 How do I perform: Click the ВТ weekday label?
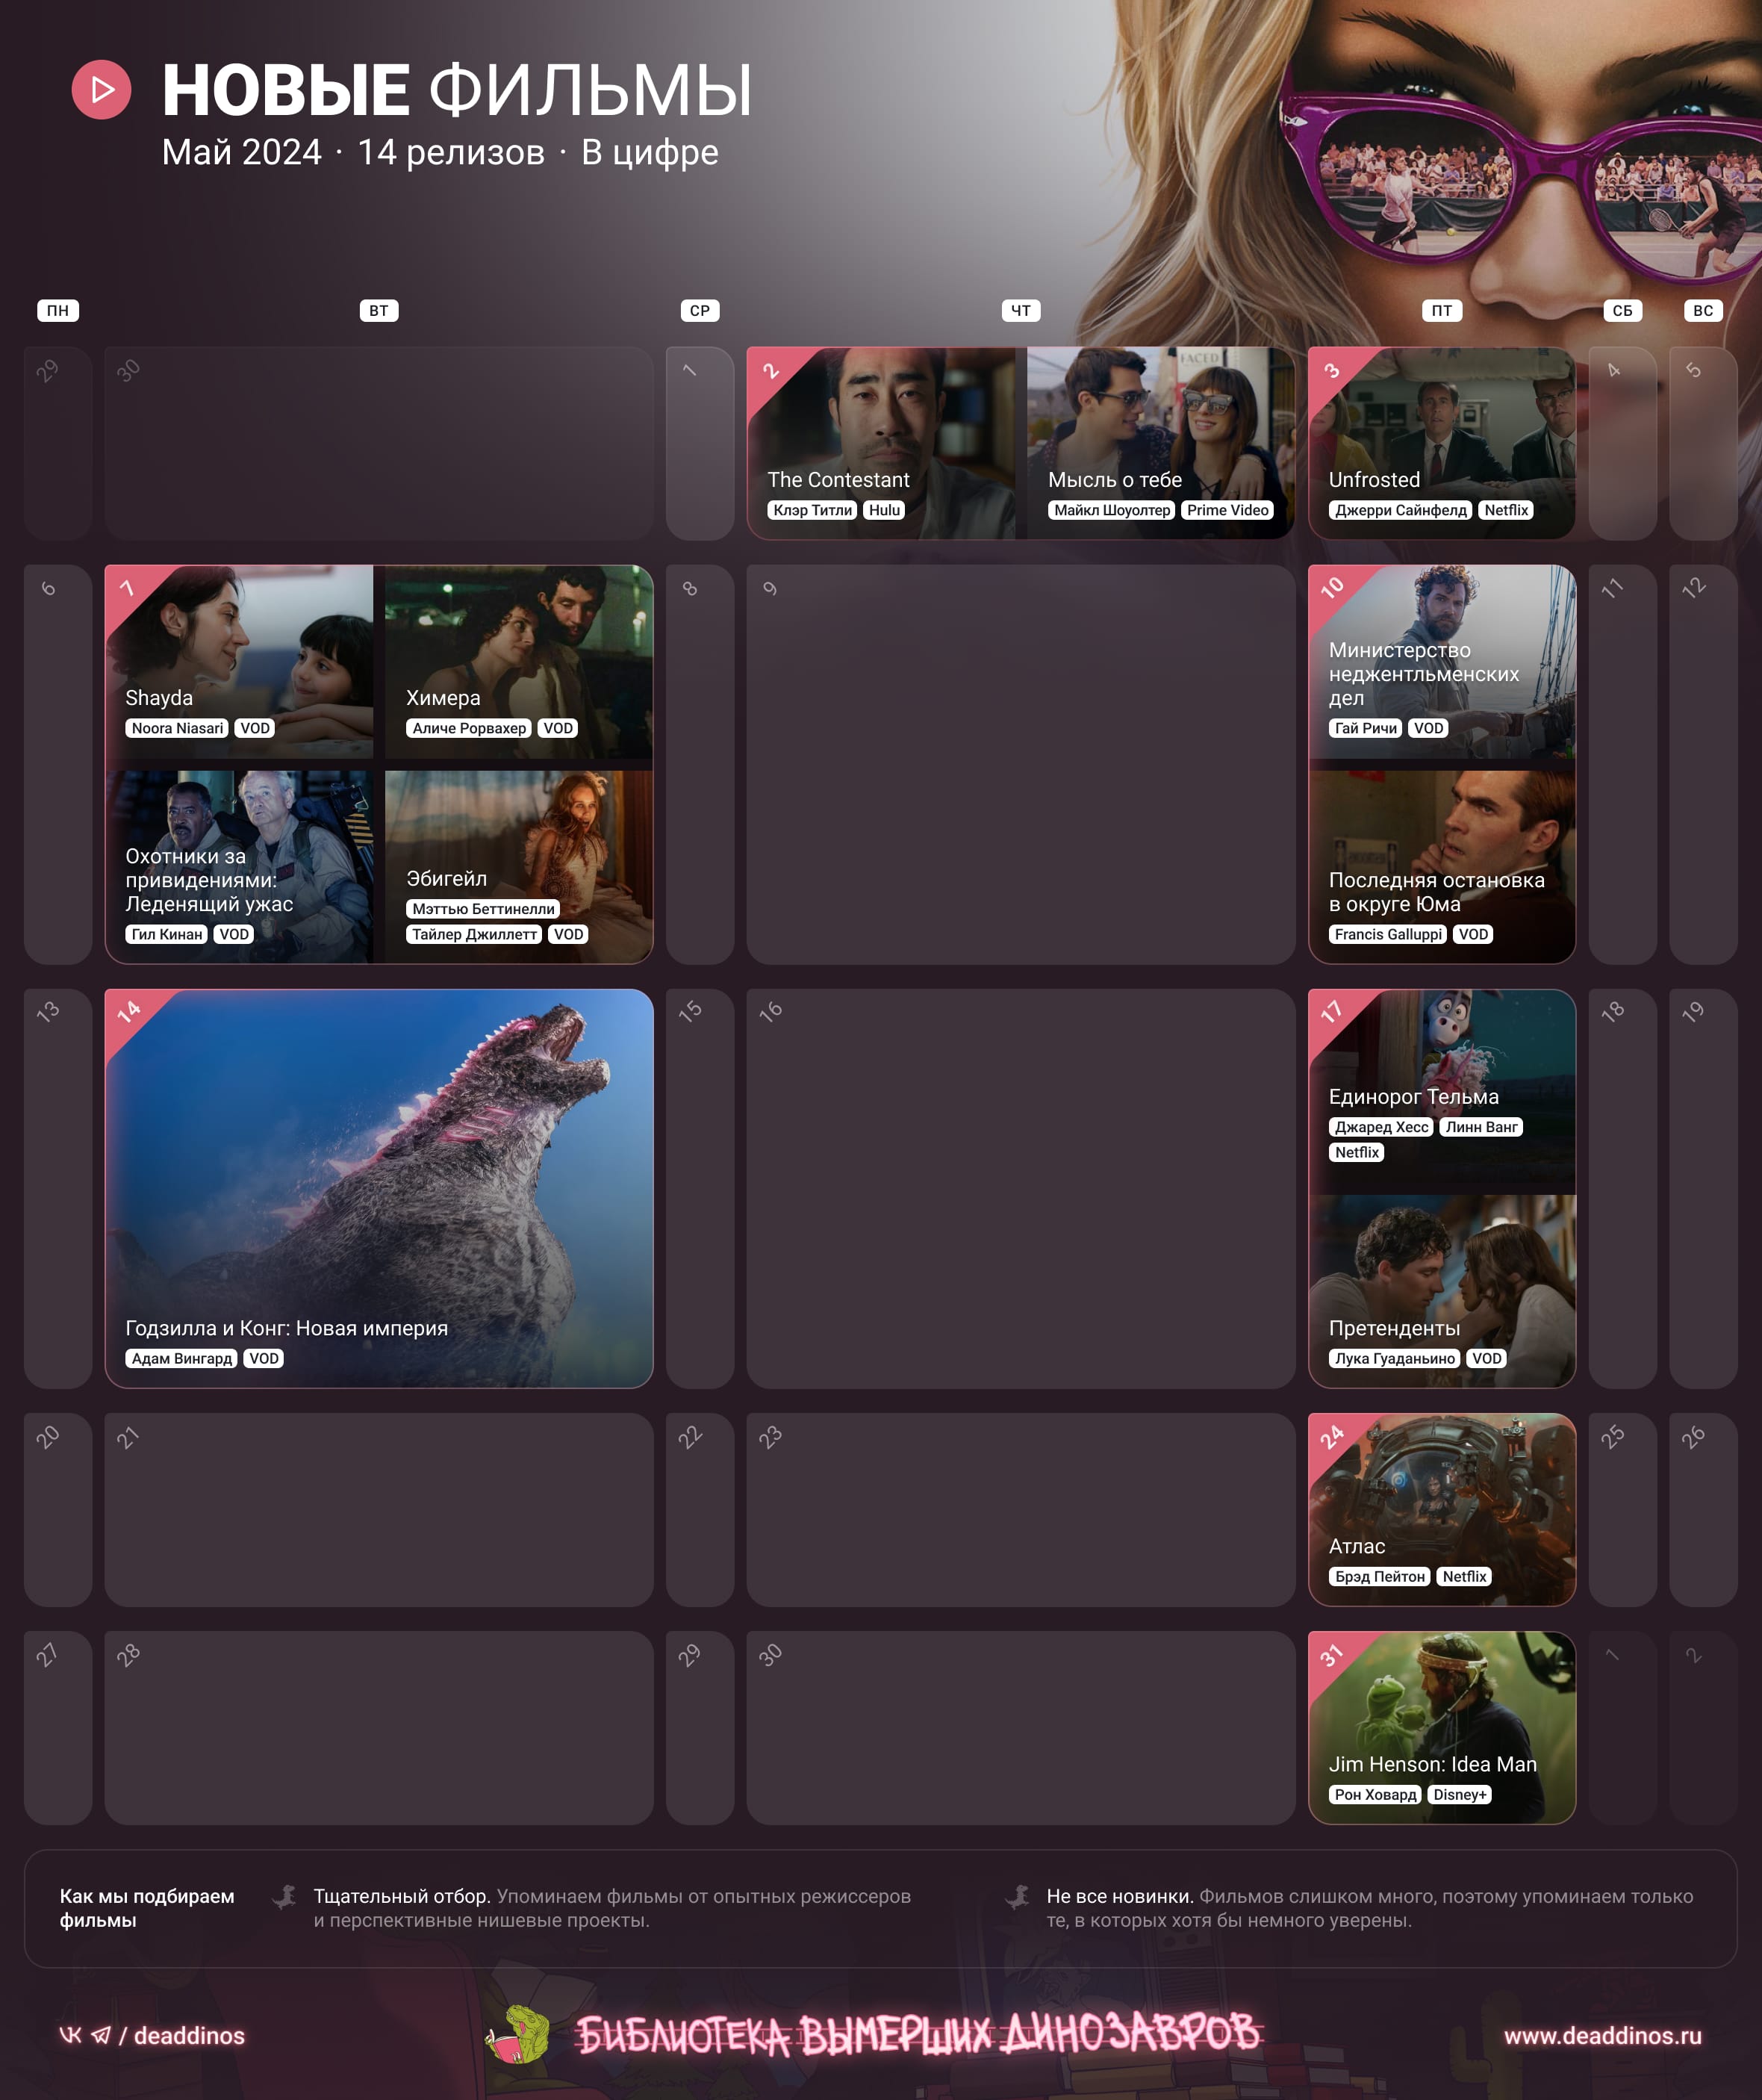379,311
